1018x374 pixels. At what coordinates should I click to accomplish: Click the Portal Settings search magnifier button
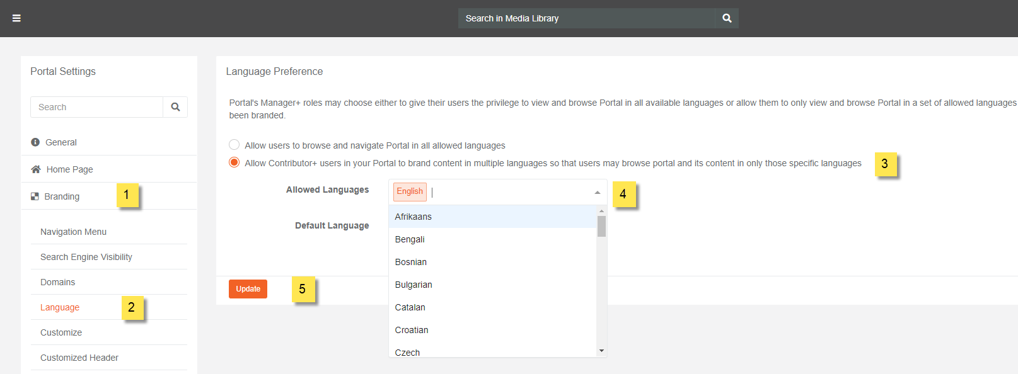coord(175,107)
